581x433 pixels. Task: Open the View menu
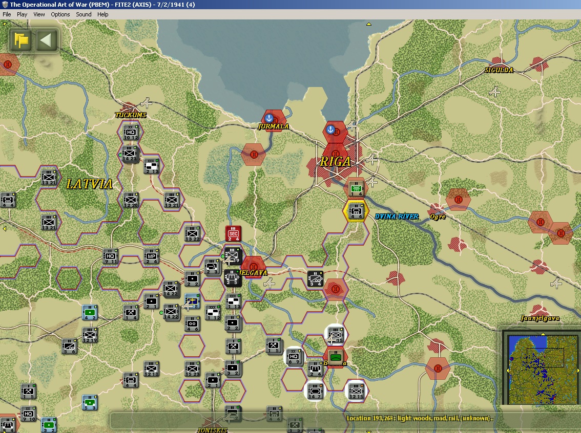click(x=39, y=14)
